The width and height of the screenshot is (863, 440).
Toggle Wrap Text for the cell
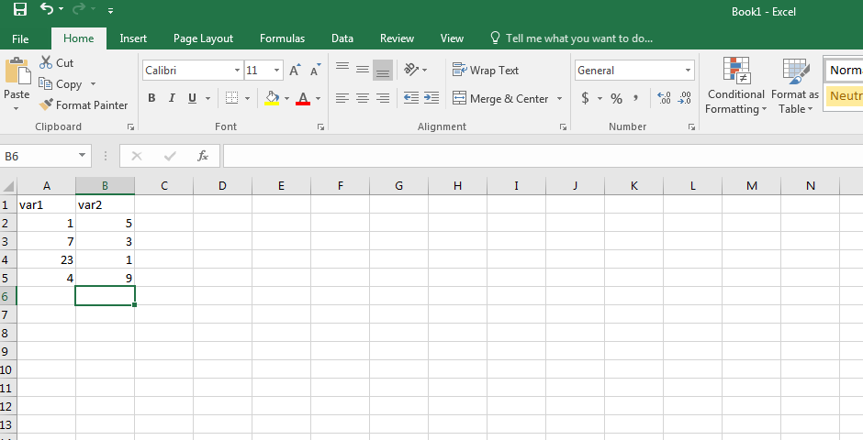click(x=486, y=71)
